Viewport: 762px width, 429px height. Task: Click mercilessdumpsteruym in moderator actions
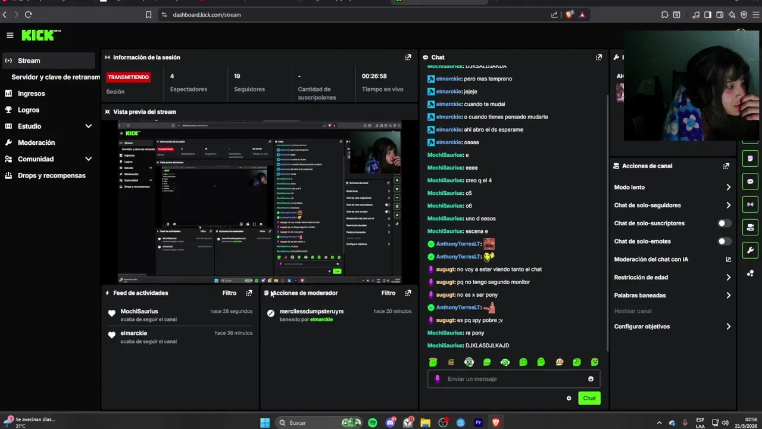(311, 311)
